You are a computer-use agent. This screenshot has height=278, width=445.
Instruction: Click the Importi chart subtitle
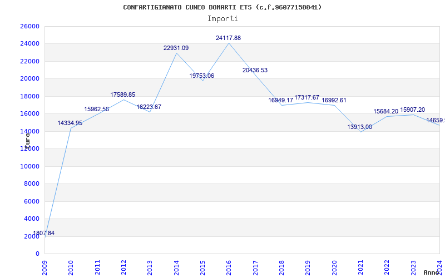tap(222, 19)
